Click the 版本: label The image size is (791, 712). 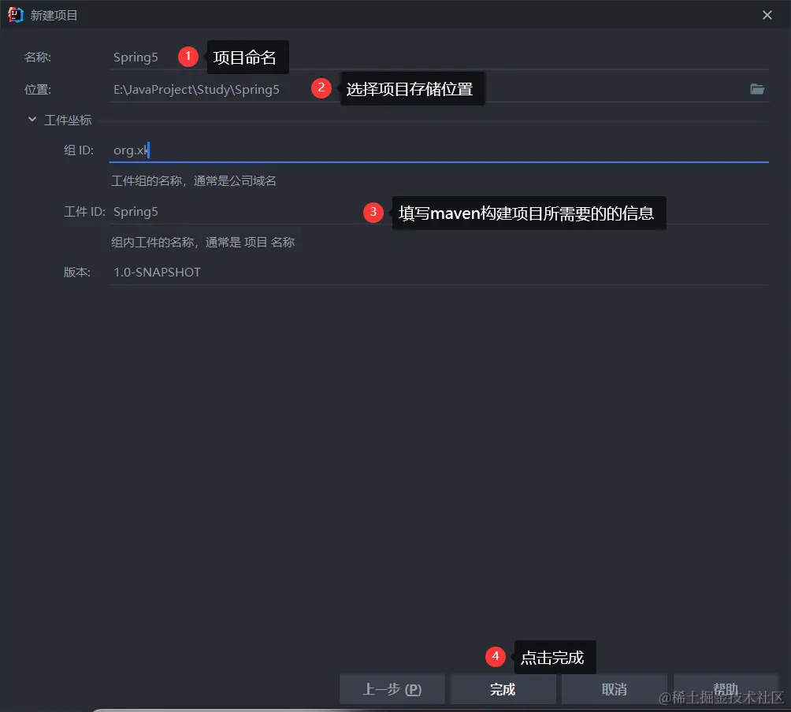[x=77, y=273]
